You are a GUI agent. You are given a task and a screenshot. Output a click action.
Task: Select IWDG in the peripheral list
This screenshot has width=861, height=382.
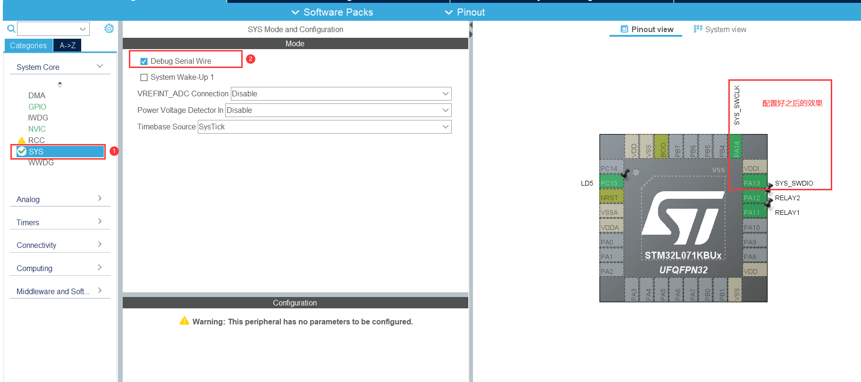(x=38, y=118)
